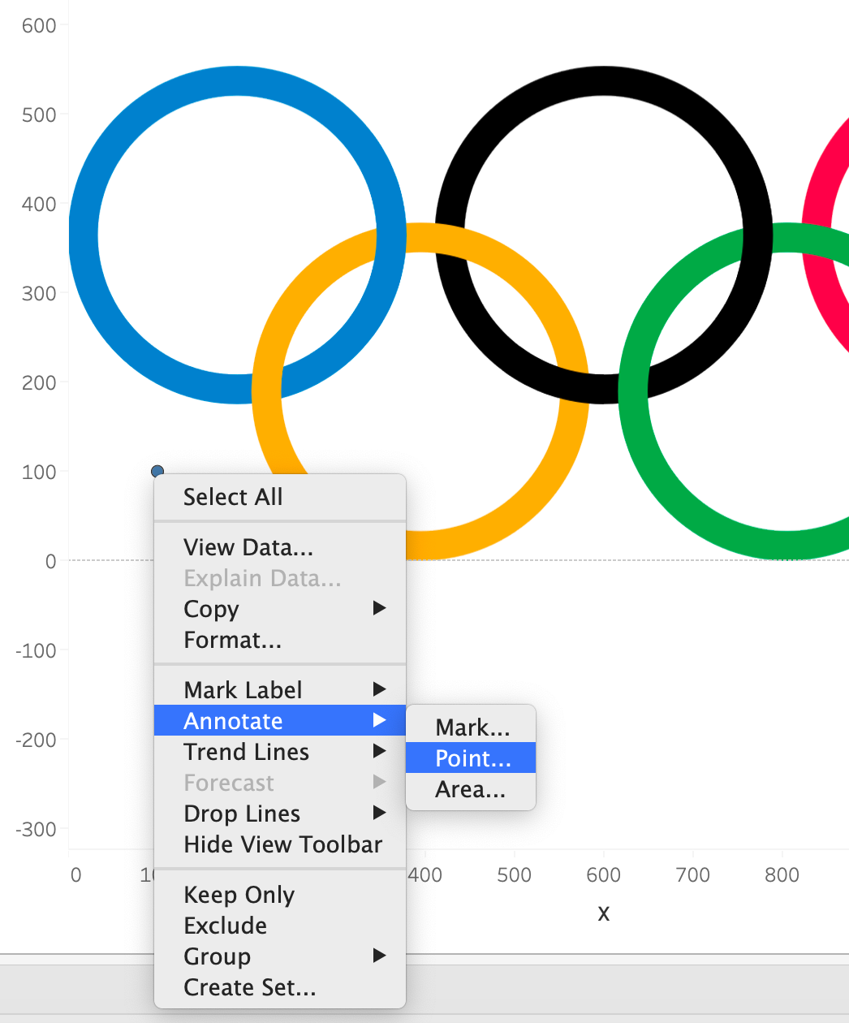
Task: Select the black ring mark
Action: (x=604, y=81)
